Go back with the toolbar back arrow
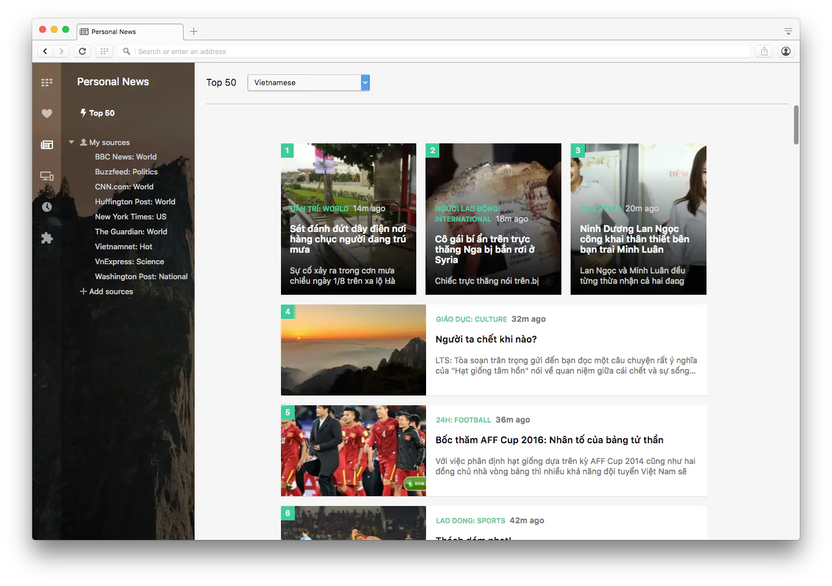The width and height of the screenshot is (832, 586). click(45, 51)
